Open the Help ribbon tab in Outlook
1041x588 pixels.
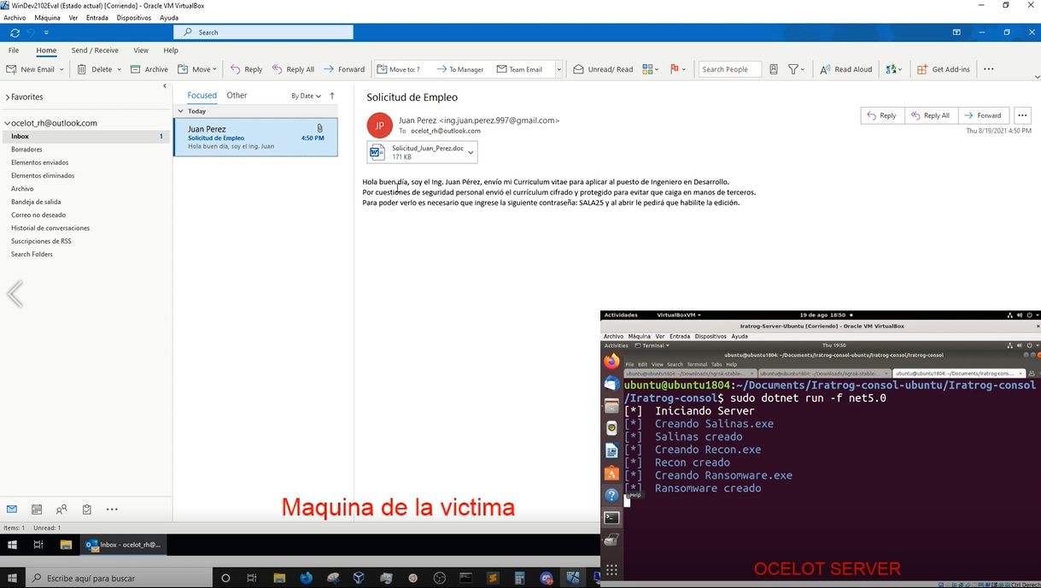[x=171, y=50]
